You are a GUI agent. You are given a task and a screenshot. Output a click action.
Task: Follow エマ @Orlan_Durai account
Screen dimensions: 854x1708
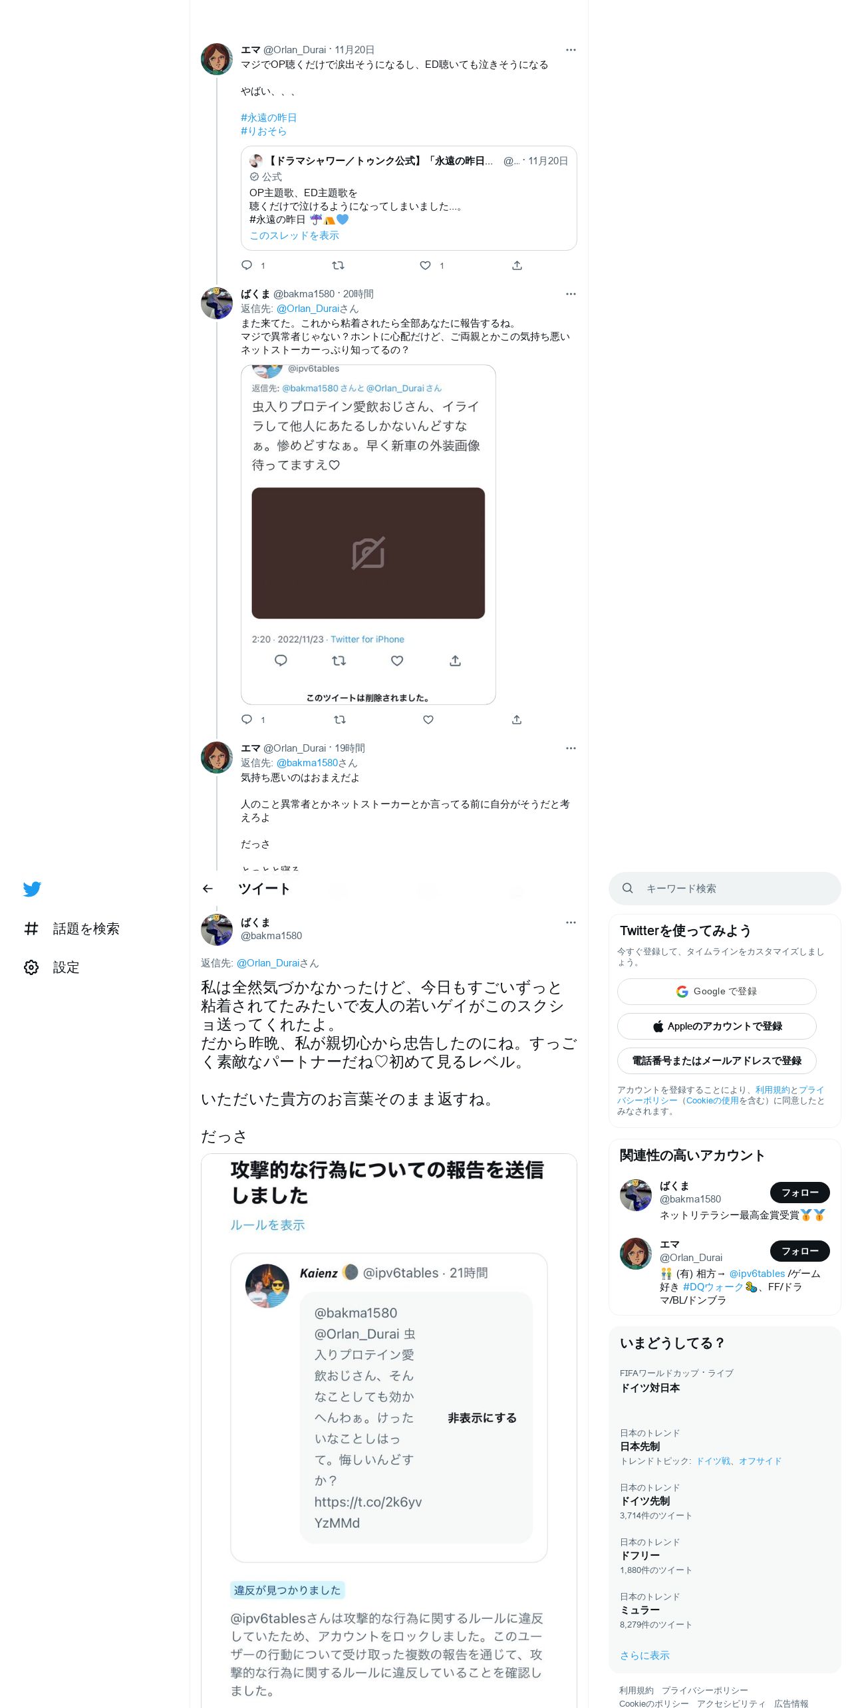click(x=800, y=1251)
